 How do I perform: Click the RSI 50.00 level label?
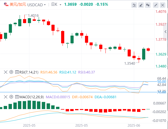pos(161,82)
